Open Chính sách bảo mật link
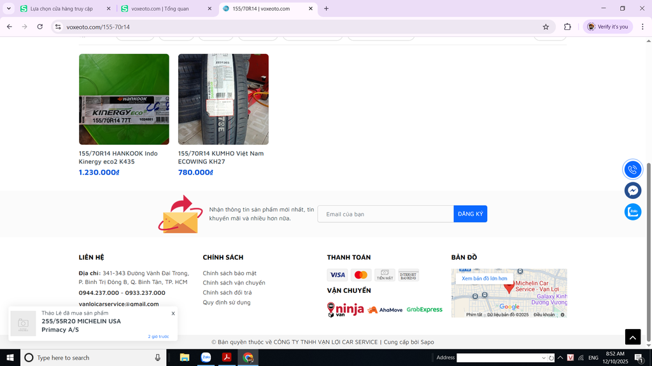Image resolution: width=652 pixels, height=366 pixels. [229, 273]
